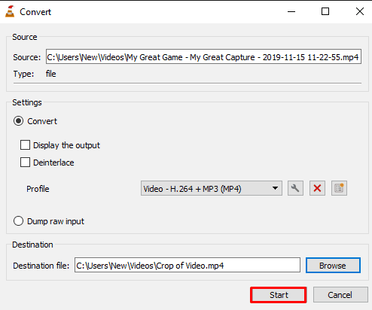Select the Convert radio button
372x310 pixels.
[18, 121]
